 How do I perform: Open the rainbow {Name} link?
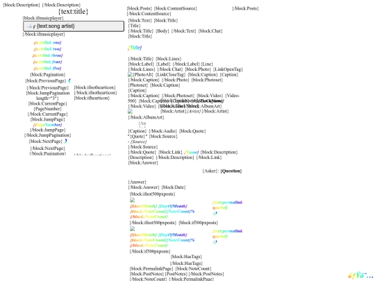192,152
